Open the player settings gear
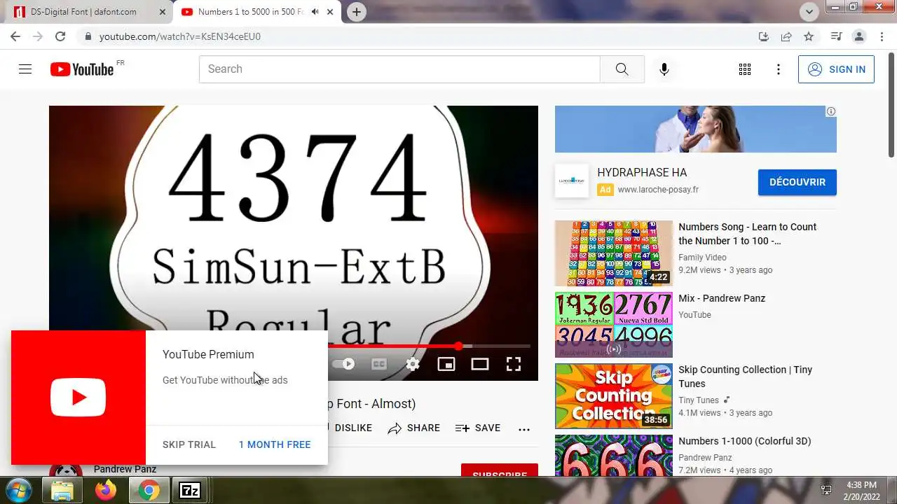 pos(413,364)
